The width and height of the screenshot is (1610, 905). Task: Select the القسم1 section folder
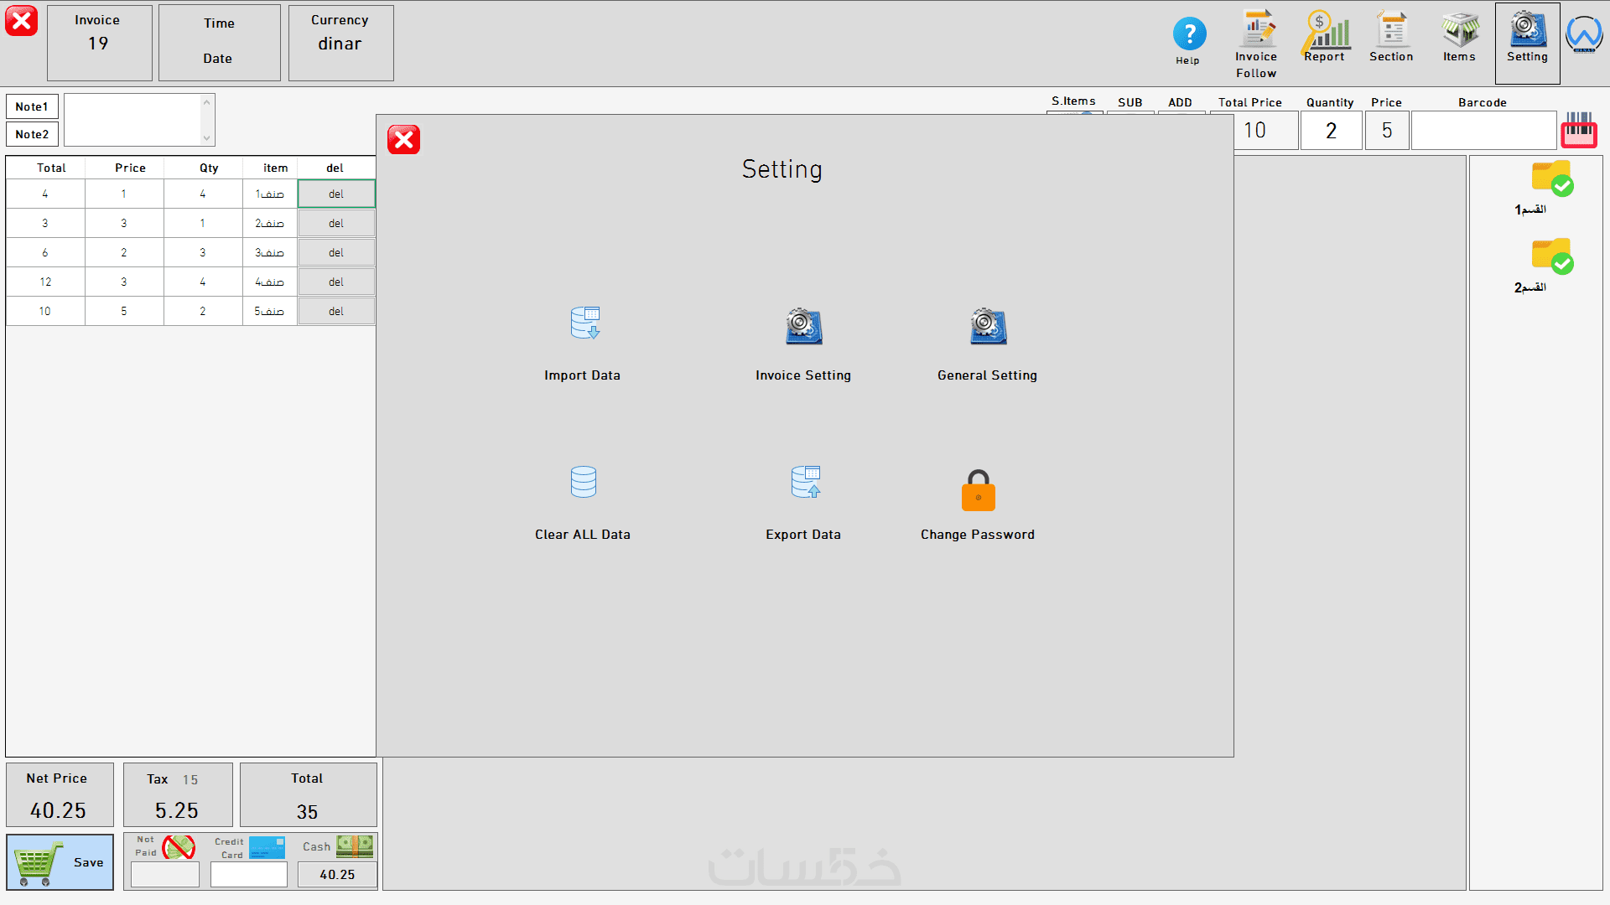(x=1551, y=178)
